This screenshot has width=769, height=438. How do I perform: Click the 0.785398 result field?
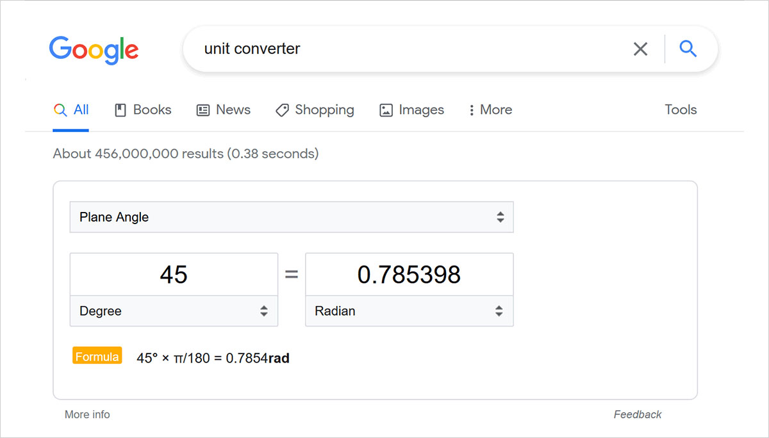409,275
